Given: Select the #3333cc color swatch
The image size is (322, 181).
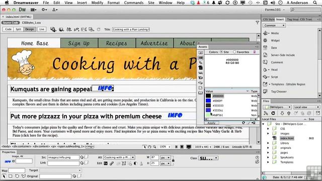Looking at the screenshot, I should pos(208,110).
